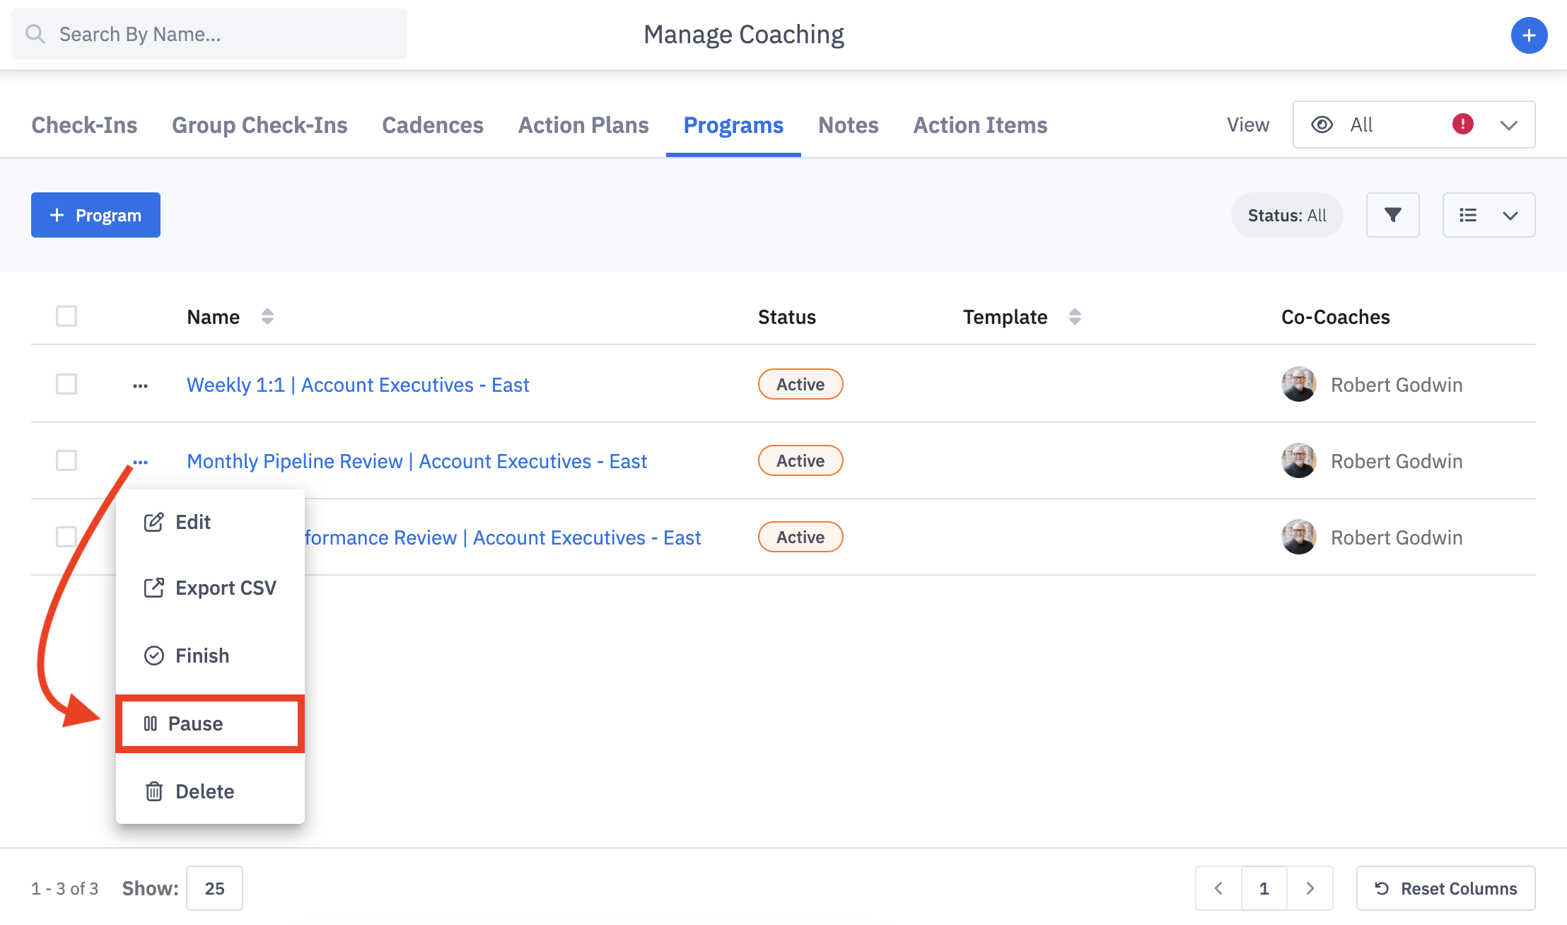Click the Show 25 page size field
1567x925 pixels.
(214, 888)
